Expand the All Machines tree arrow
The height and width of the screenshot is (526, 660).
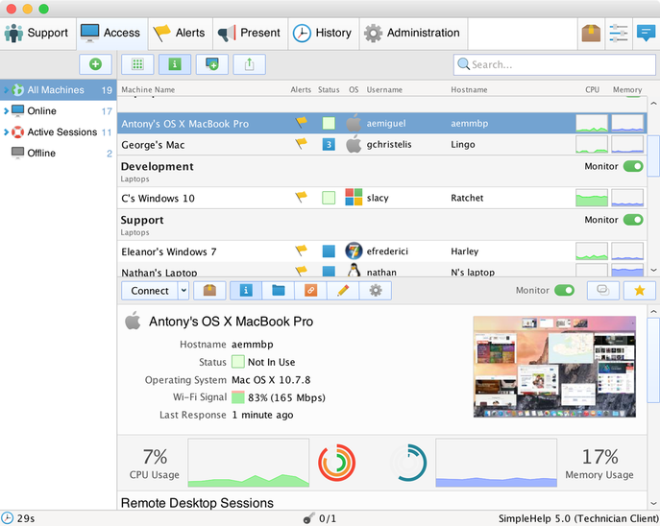(6, 90)
